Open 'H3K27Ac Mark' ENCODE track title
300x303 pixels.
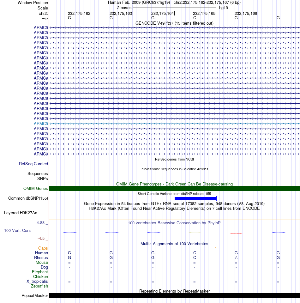(174, 208)
